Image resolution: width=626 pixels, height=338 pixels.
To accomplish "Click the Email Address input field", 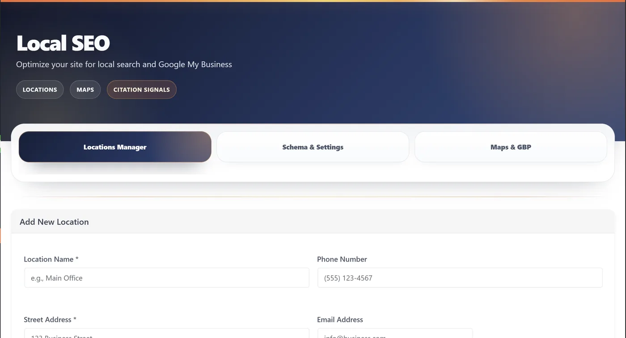I will click(395, 334).
